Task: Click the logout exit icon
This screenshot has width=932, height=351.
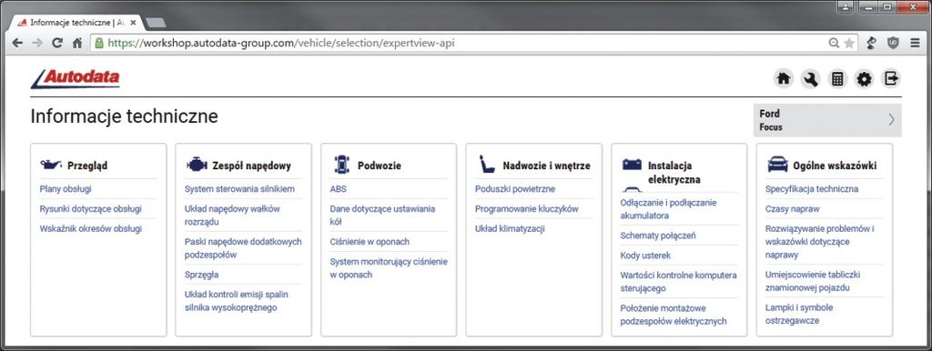Action: coord(890,78)
